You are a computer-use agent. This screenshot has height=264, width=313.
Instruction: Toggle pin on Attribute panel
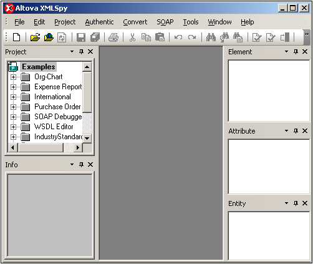296,131
